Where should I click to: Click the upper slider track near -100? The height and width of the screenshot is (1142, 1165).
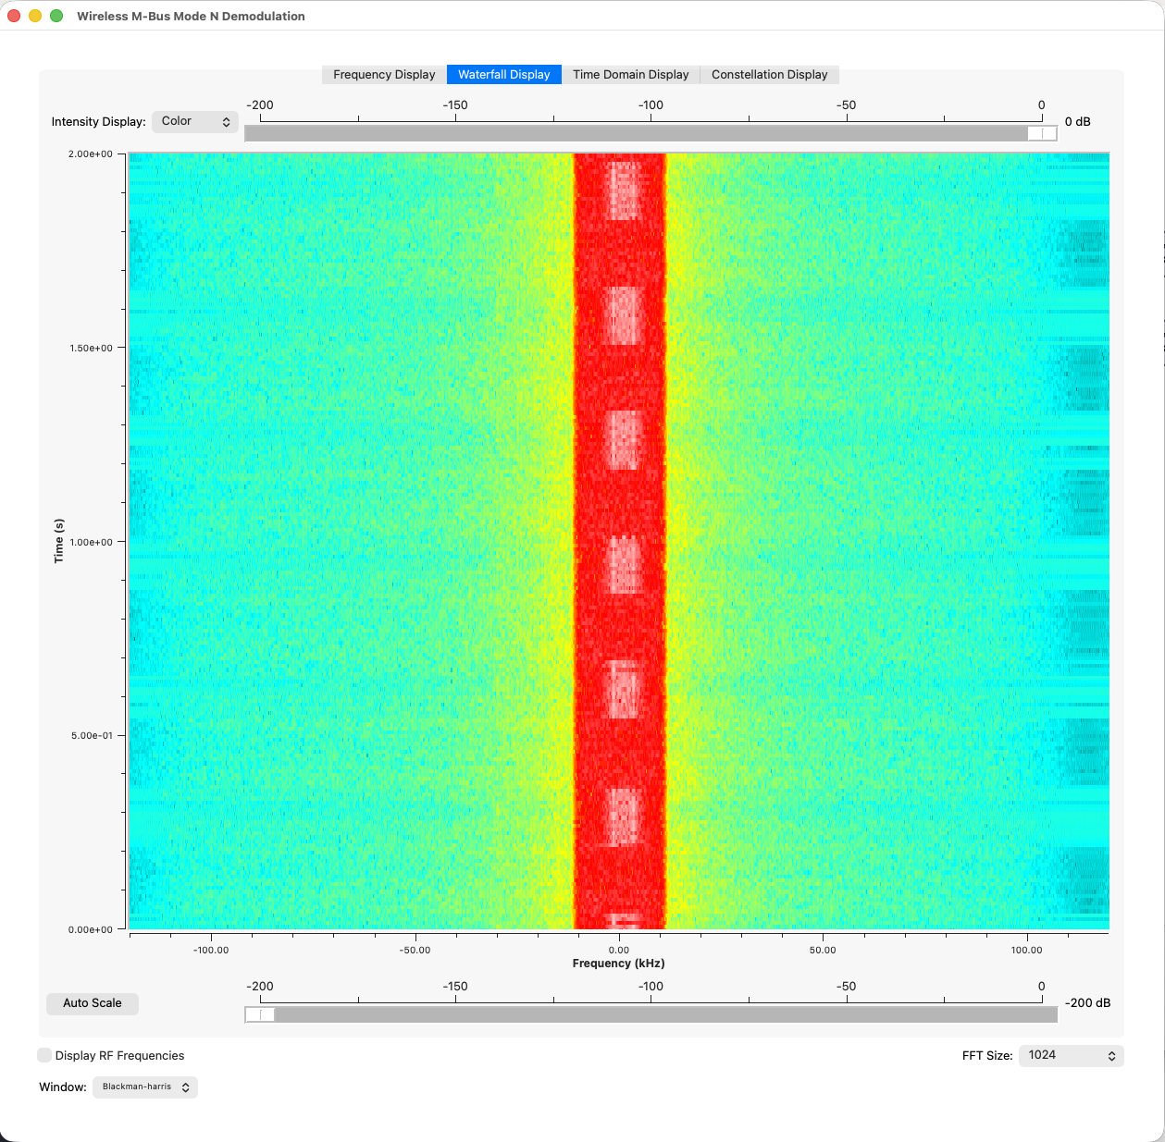click(651, 132)
